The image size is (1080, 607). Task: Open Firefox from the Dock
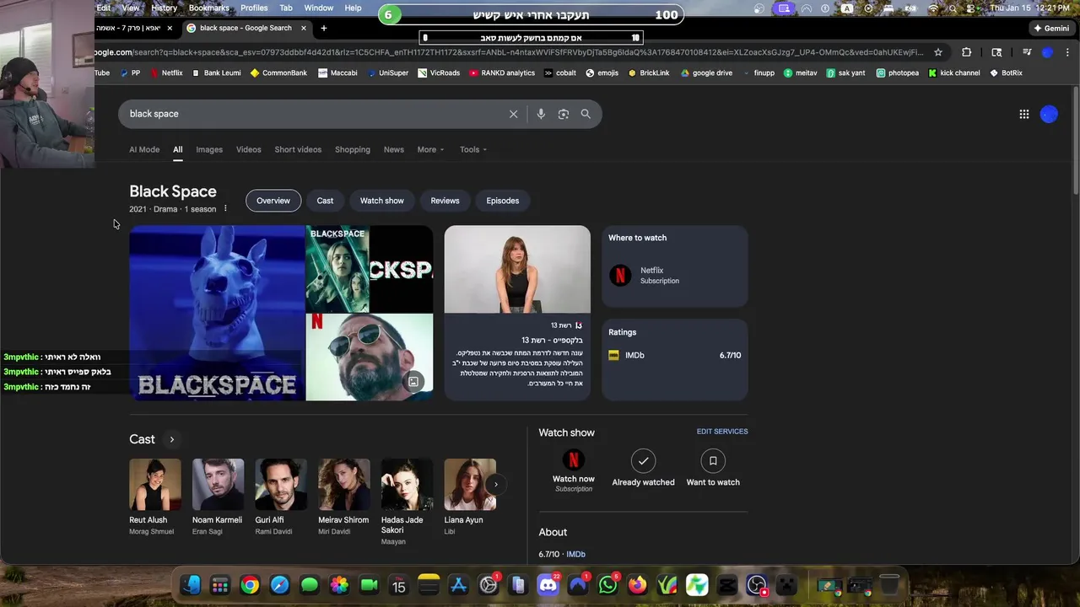(x=638, y=585)
